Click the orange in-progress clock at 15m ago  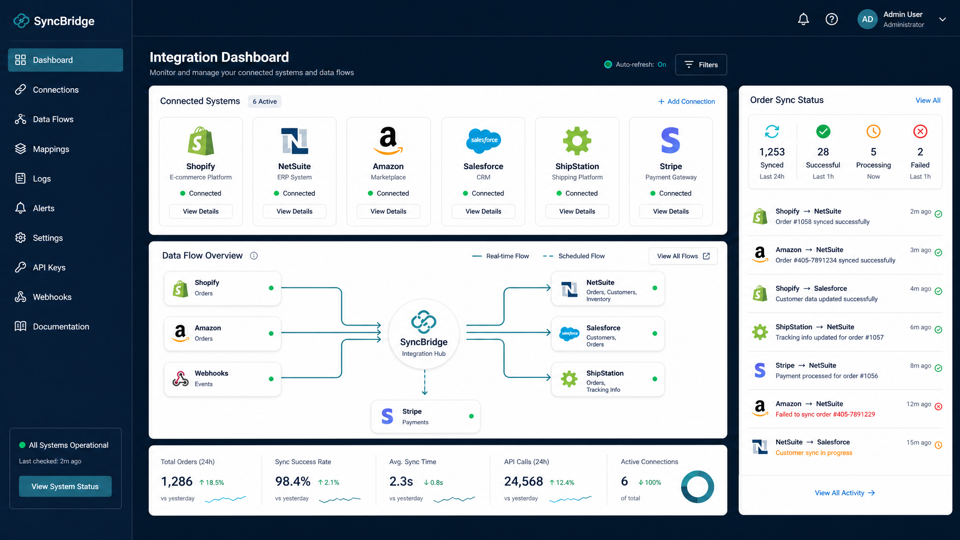pyautogui.click(x=938, y=445)
